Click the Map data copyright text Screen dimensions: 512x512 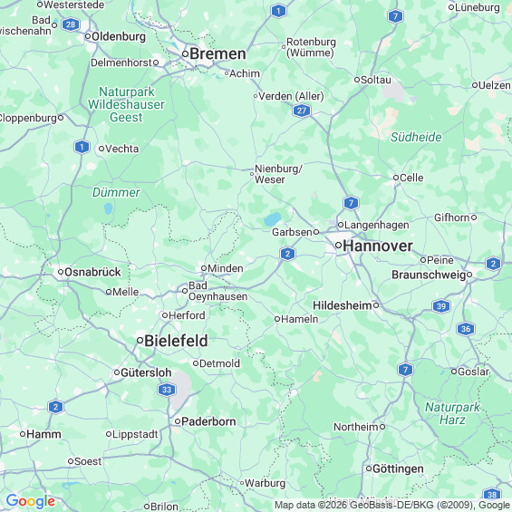(392, 505)
